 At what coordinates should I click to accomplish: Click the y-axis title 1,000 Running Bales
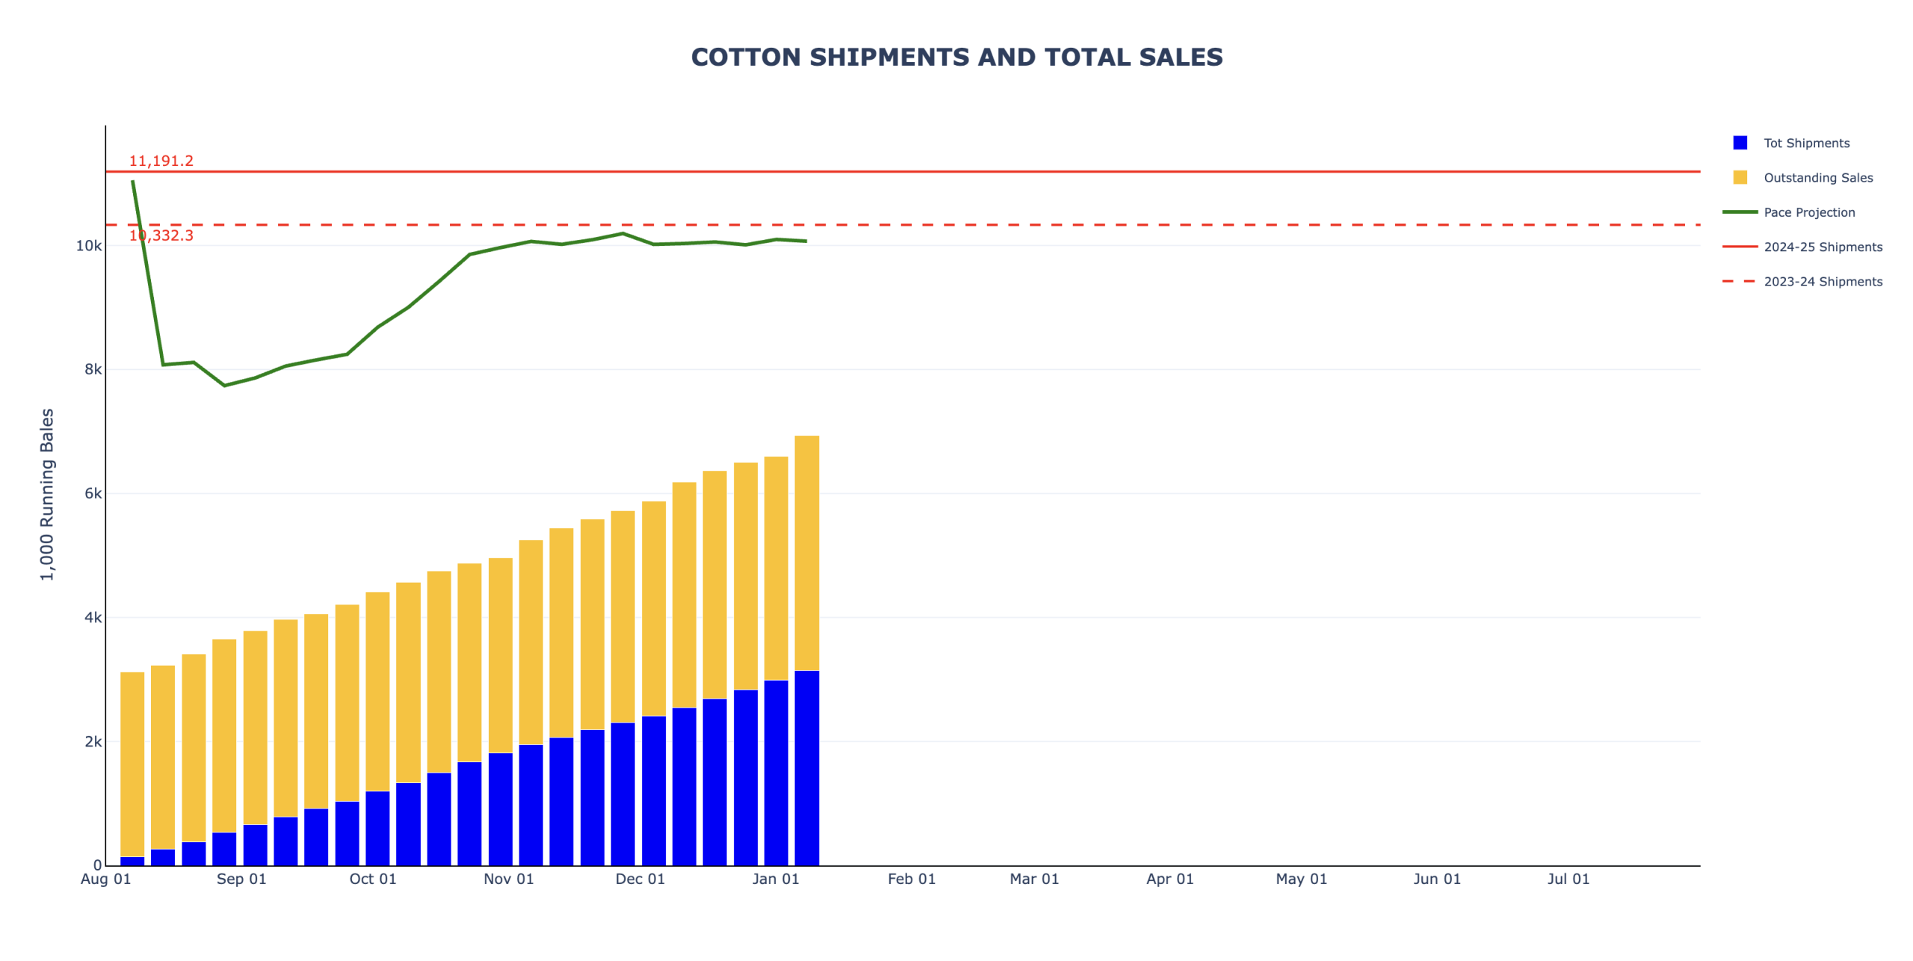click(x=47, y=494)
